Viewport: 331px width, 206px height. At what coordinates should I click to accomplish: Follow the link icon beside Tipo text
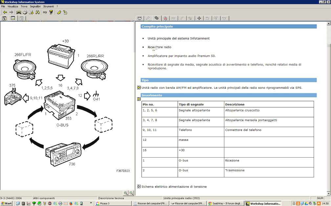[139, 87]
